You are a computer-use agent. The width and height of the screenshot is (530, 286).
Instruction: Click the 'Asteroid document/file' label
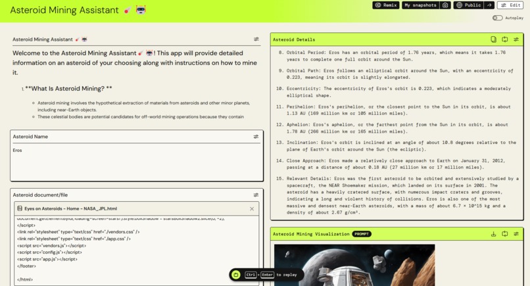[40, 195]
